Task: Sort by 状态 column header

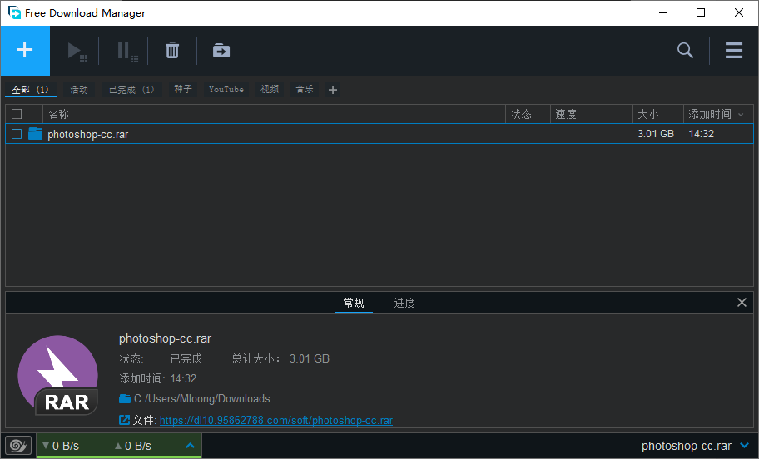Action: 528,114
